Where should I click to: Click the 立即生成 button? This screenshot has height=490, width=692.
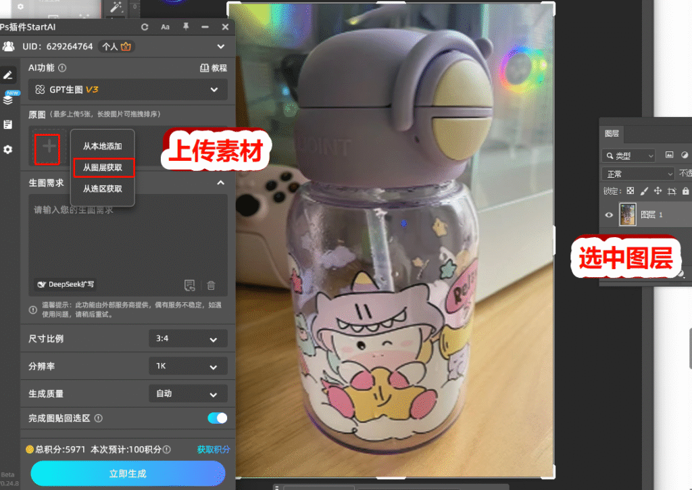click(128, 474)
